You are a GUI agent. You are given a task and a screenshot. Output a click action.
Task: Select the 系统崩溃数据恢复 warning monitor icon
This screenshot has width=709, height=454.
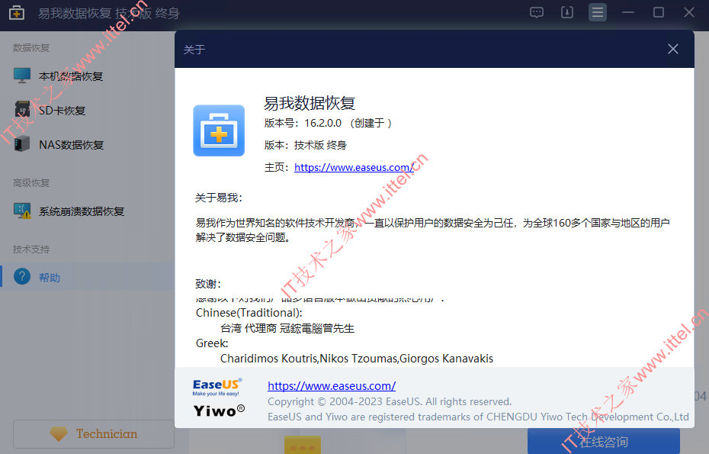point(21,211)
